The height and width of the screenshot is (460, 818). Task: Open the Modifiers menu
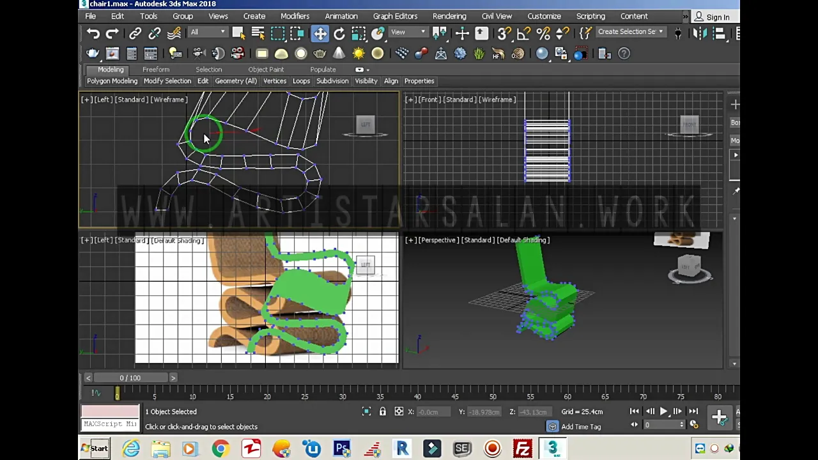coord(295,16)
